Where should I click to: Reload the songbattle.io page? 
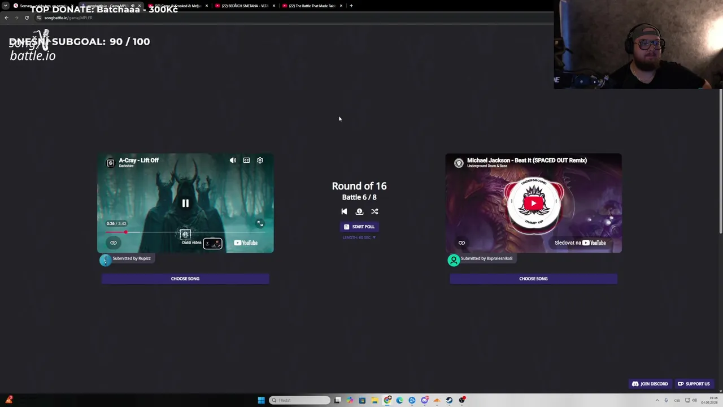pos(27,18)
